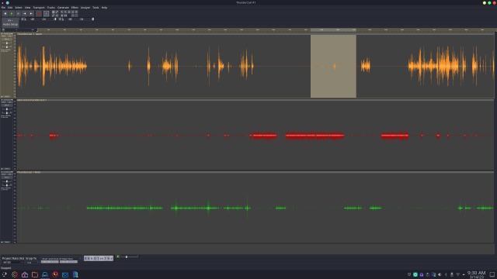Select the Envelope tool
Image resolution: width=497 pixels, height=279 pixels.
tap(57, 12)
